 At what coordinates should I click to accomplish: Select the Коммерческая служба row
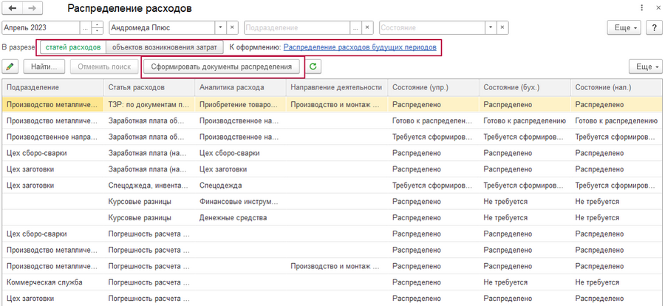click(x=332, y=282)
